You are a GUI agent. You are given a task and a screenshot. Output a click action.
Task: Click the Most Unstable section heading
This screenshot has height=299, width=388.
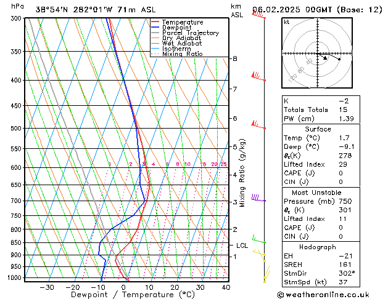point(316,193)
